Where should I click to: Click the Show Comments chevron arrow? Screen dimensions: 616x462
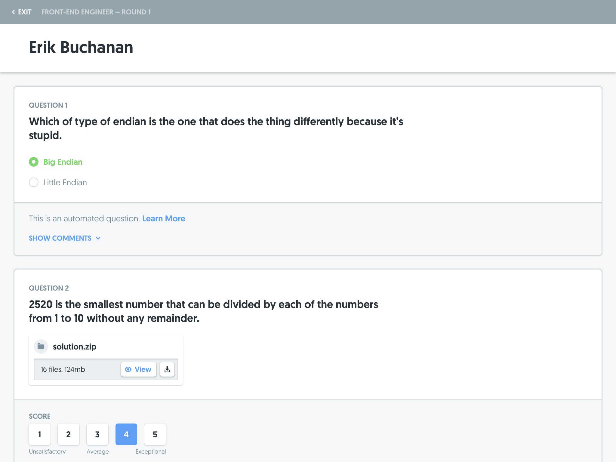(98, 238)
